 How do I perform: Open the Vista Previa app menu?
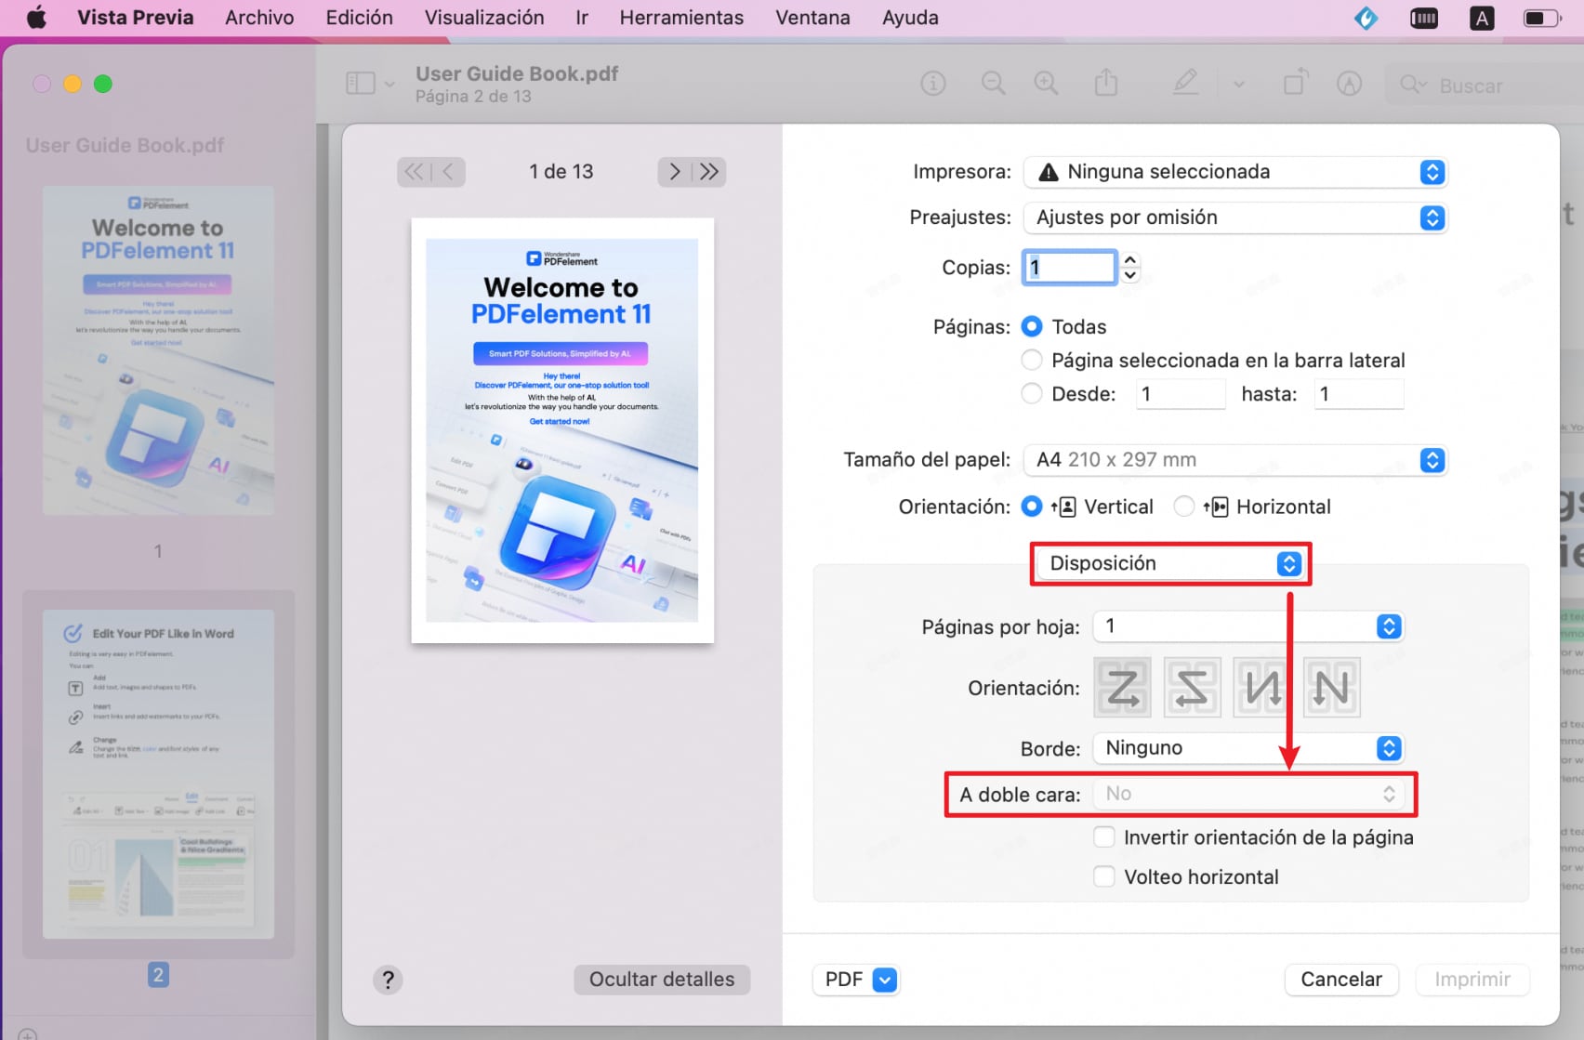point(136,18)
